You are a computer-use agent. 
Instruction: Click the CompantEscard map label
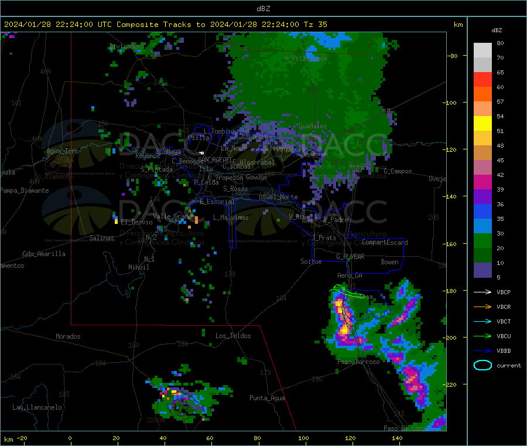385,242
